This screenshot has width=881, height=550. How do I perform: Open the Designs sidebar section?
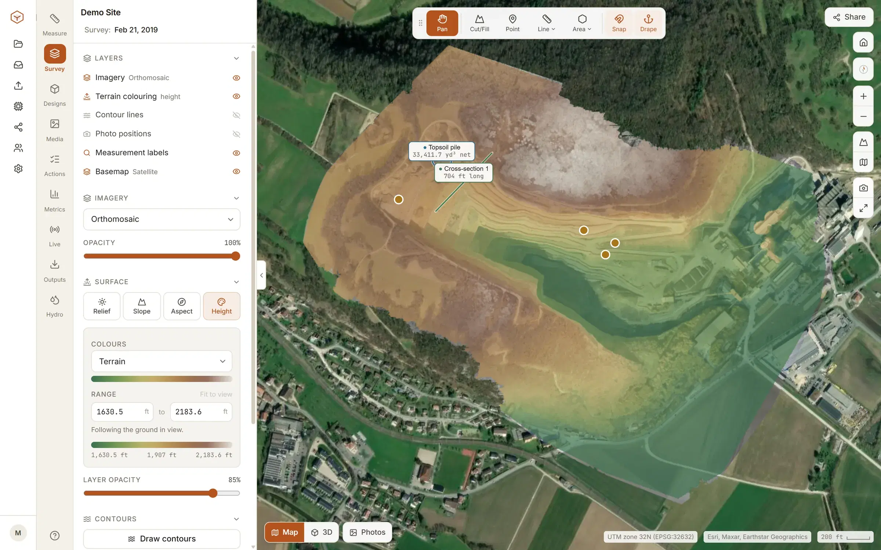(55, 95)
